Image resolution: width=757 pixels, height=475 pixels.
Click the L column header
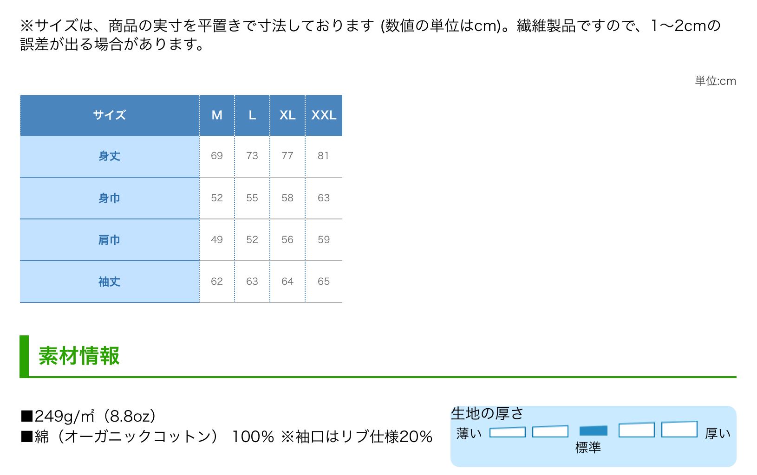(252, 115)
